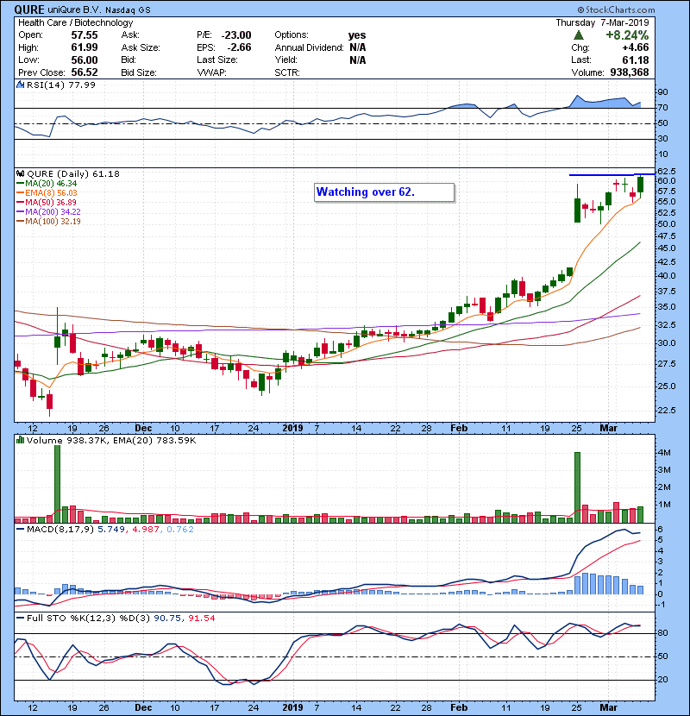Click the High value 61.99
Viewport: 690px width, 716px height.
[85, 47]
